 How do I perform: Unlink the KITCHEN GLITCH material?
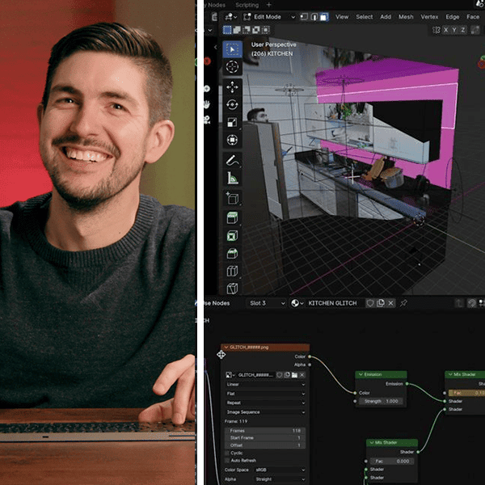click(x=390, y=303)
